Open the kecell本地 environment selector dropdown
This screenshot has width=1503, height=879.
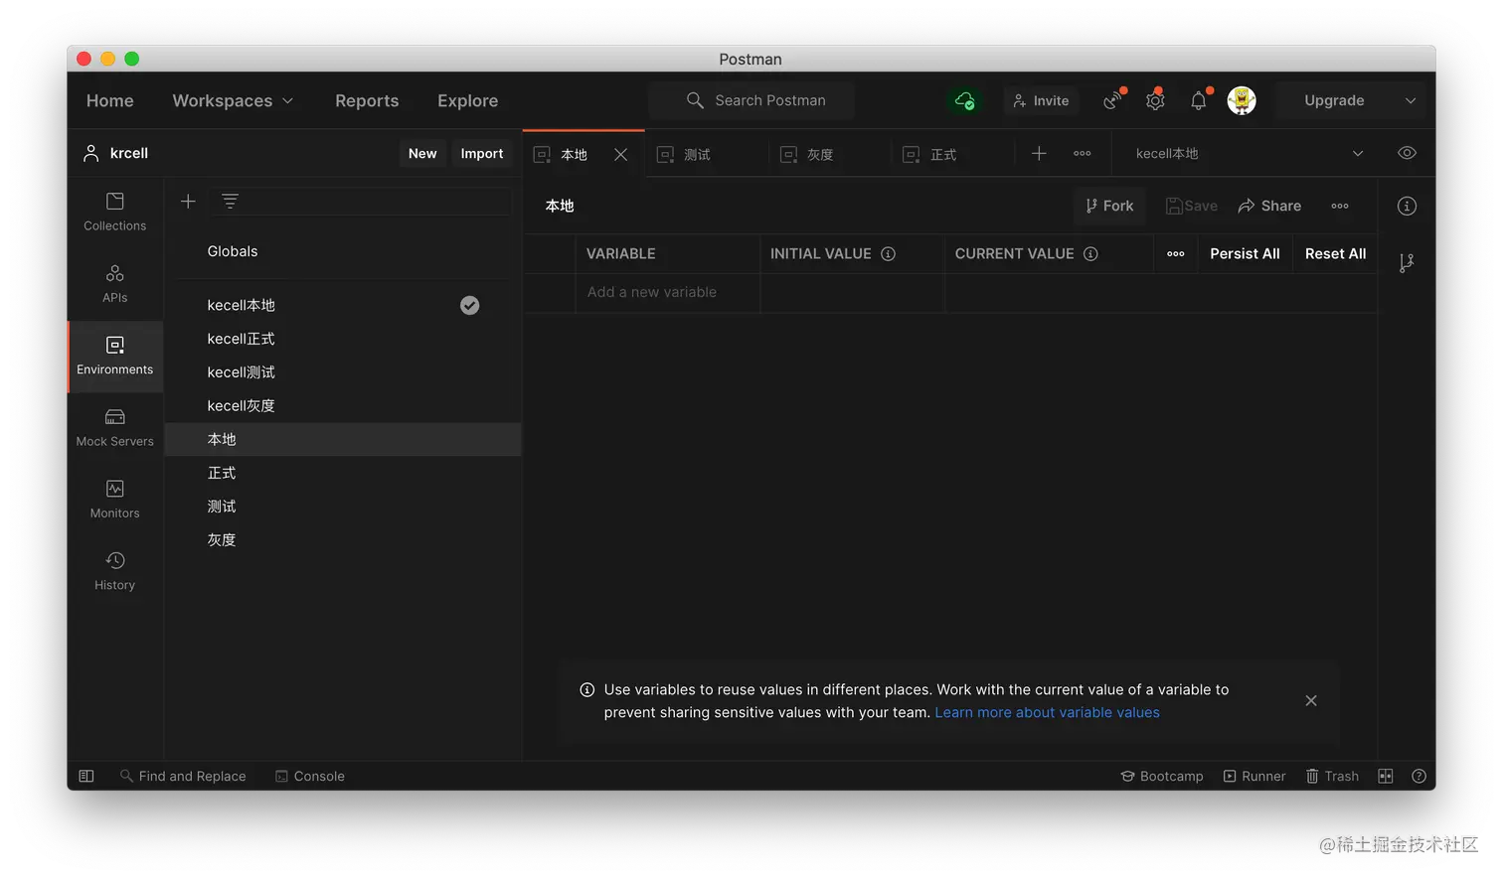(1249, 153)
